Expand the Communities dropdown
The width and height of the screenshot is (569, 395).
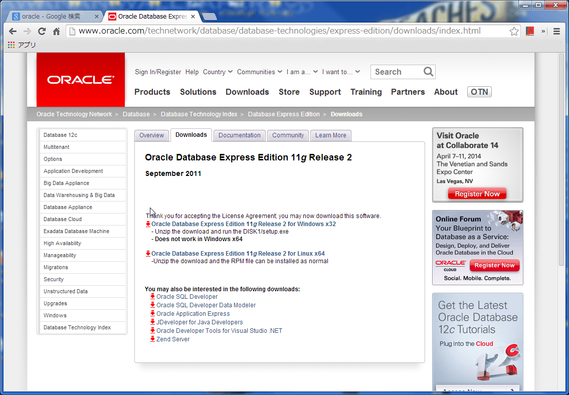(259, 72)
